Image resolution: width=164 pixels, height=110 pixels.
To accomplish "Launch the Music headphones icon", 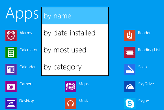I will click(70, 103).
